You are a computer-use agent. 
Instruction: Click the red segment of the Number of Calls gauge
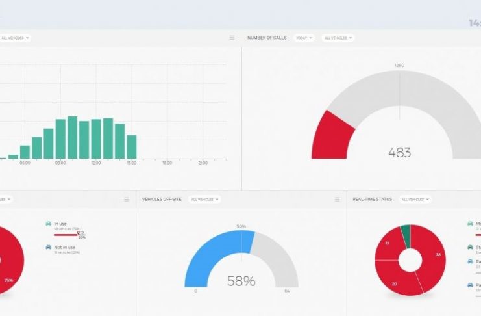(x=331, y=137)
